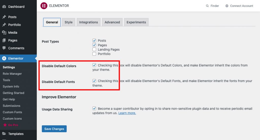Click the Disable Default Colors label
This screenshot has height=140, width=260.
tap(59, 66)
